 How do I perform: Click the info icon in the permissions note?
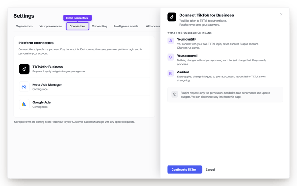coord(175,94)
